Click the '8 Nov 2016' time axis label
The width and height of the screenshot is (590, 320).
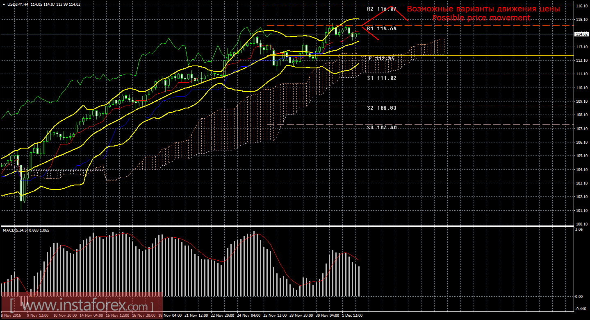10,315
